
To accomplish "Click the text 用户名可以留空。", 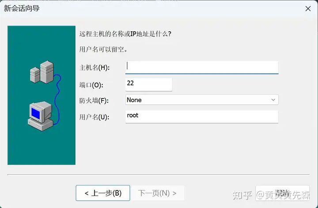I will (103, 49).
